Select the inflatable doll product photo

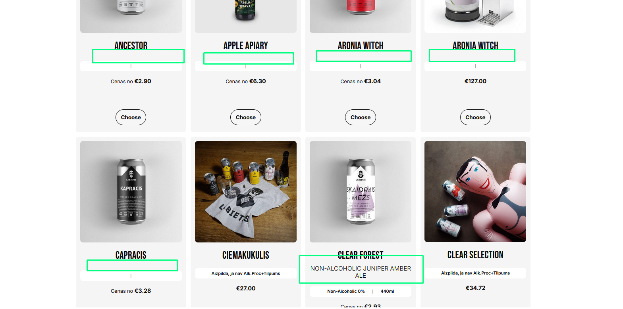(475, 191)
